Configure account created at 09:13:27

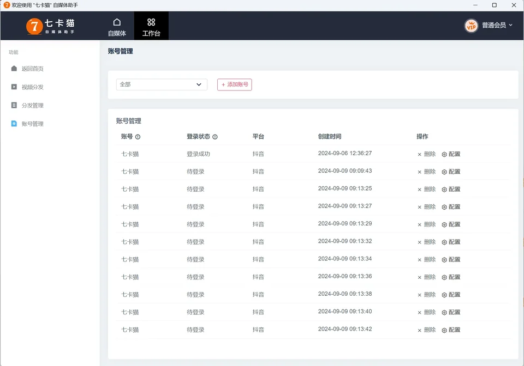tap(451, 206)
